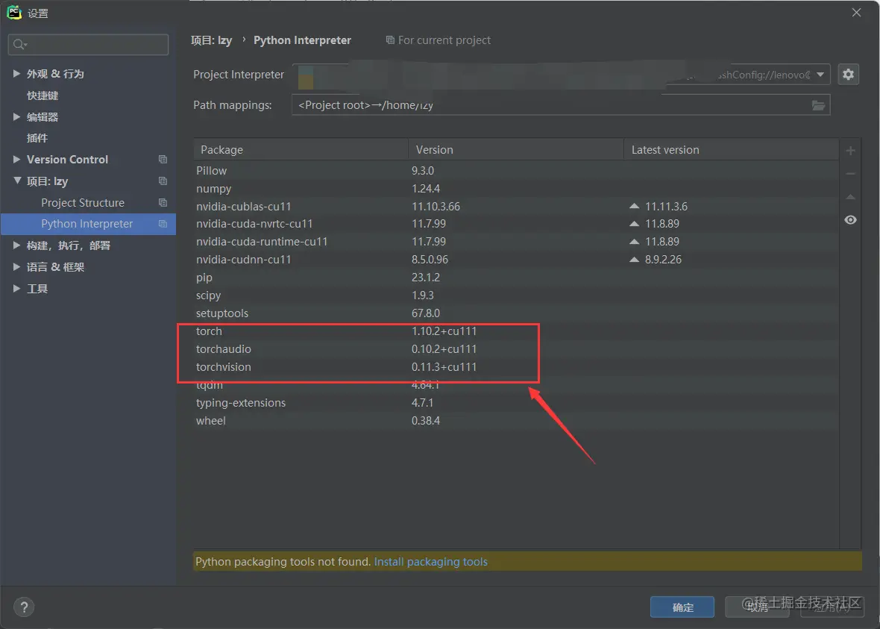Click the folder icon in Path mappings field
The height and width of the screenshot is (629, 880).
pos(817,105)
